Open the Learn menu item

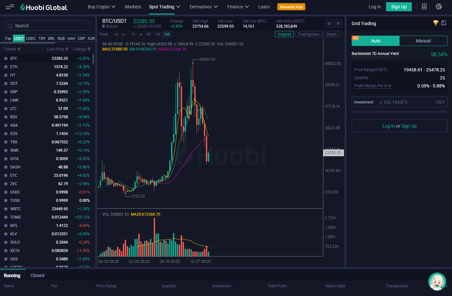click(x=264, y=7)
